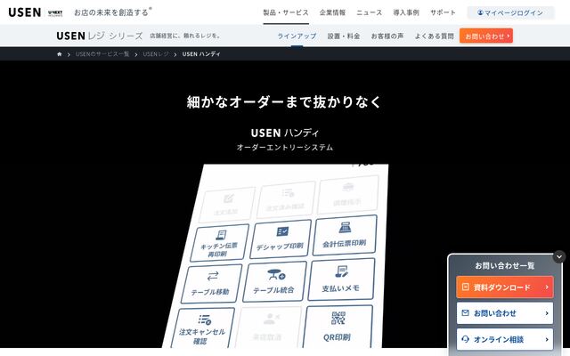The image size is (570, 356).
Task: Click the 細かなオーダーまで抜かりなく headline
Action: [284, 101]
